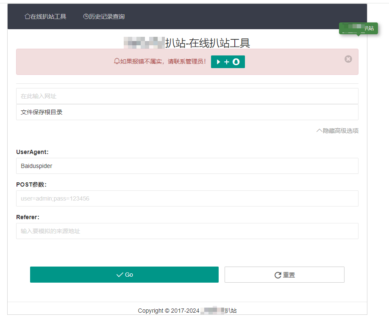The height and width of the screenshot is (333, 389).
Task: Click the POST参数 input field
Action: (x=187, y=198)
